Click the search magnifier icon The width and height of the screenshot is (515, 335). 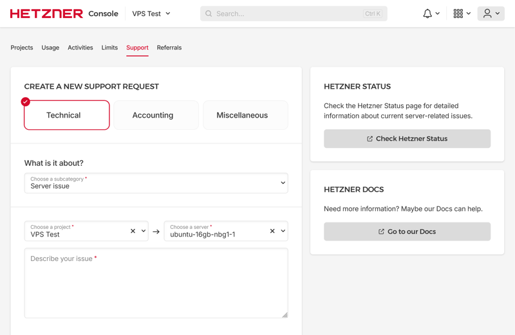[x=209, y=14]
